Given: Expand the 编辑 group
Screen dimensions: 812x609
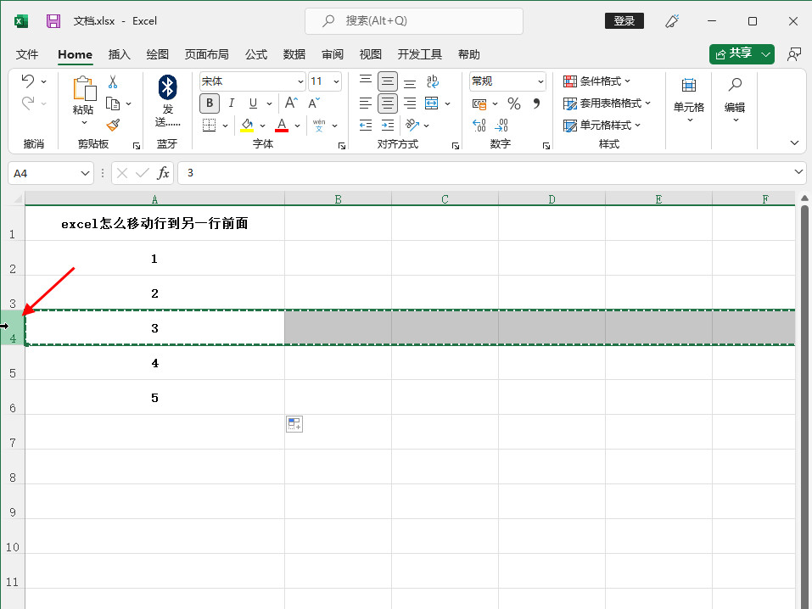Looking at the screenshot, I should [x=735, y=100].
